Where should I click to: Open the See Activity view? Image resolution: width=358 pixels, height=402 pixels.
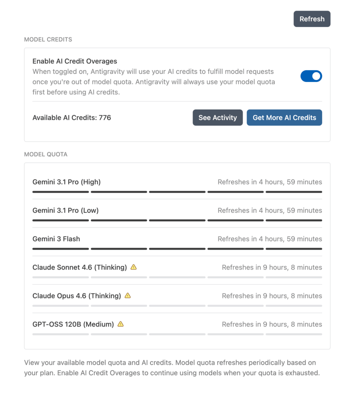217,117
